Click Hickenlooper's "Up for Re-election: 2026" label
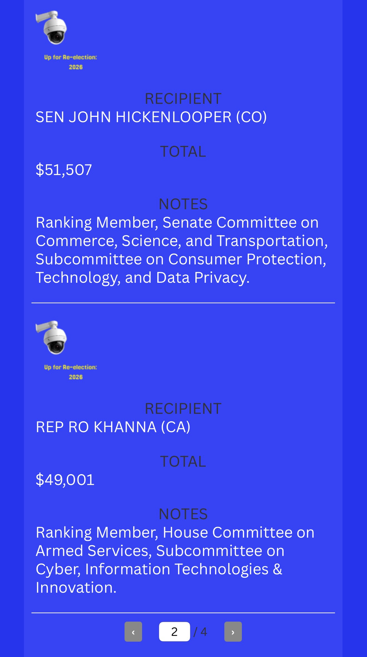This screenshot has width=367, height=657. (x=71, y=62)
